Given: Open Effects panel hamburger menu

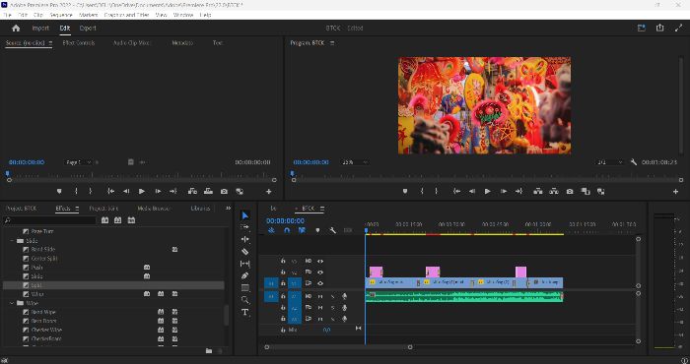Looking at the screenshot, I should pyautogui.click(x=77, y=209).
